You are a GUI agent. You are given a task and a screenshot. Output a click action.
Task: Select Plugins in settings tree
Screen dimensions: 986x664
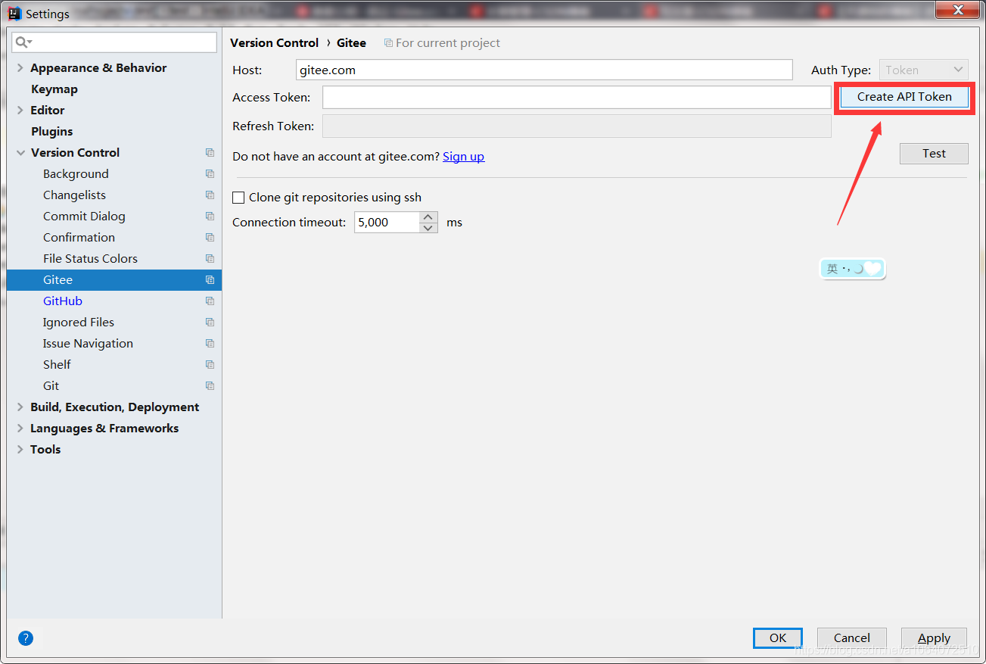52,132
